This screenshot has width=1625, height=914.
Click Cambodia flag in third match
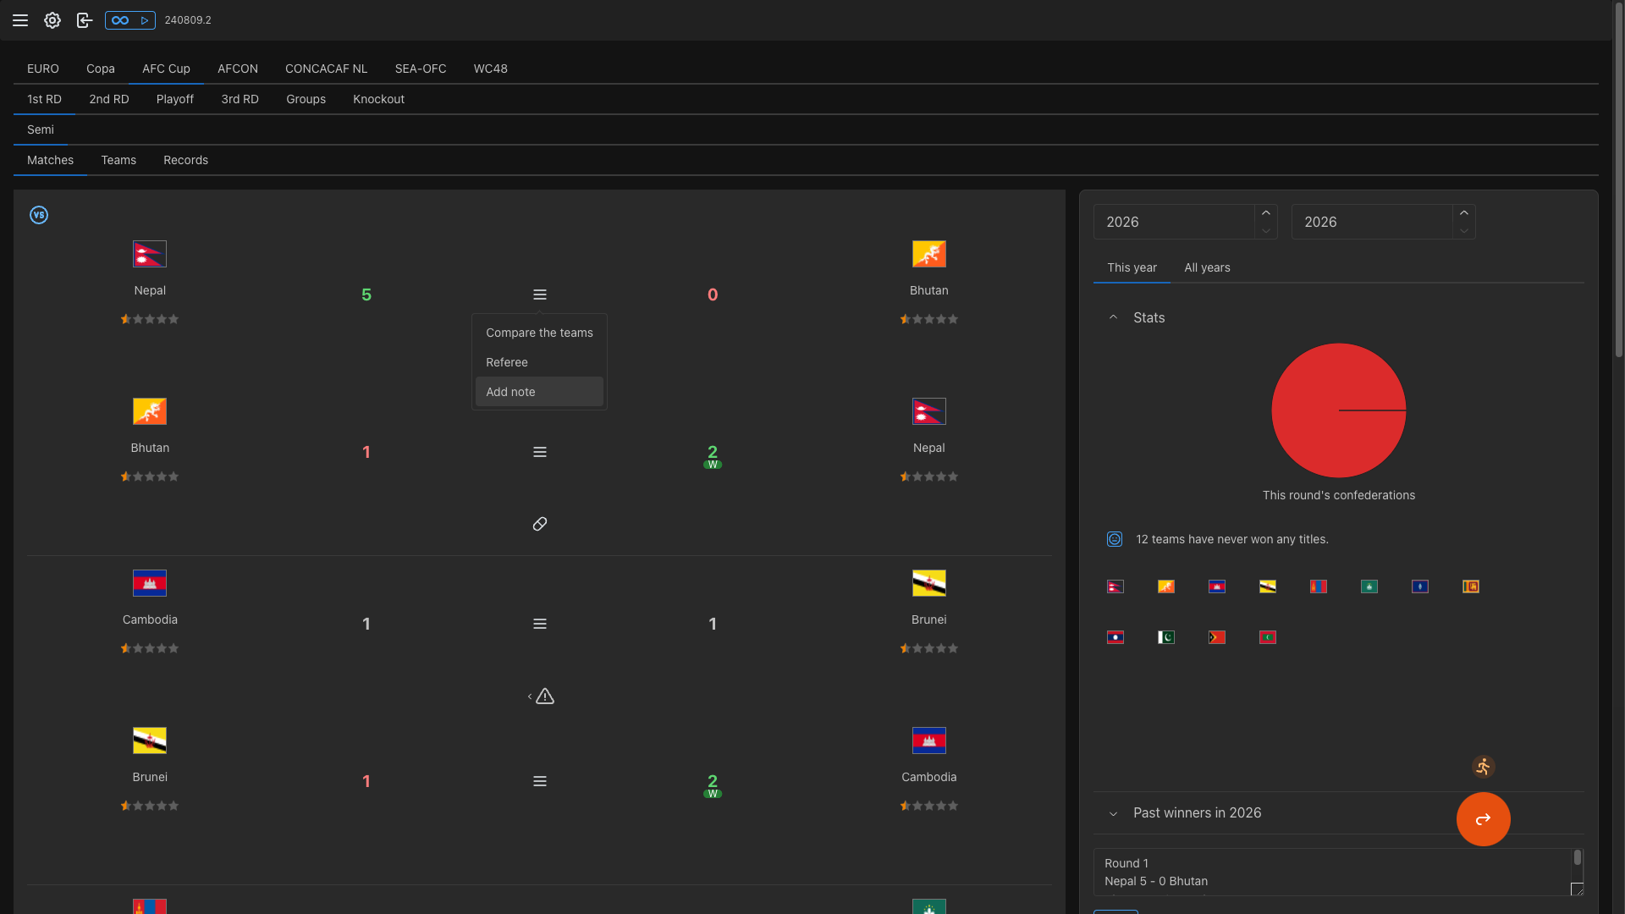tap(150, 583)
